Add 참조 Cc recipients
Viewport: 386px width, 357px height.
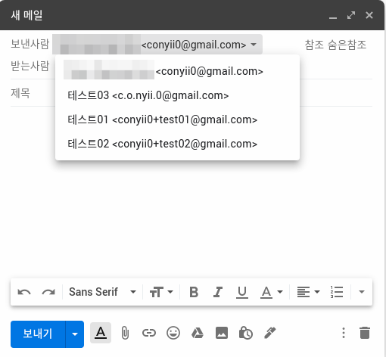314,45
